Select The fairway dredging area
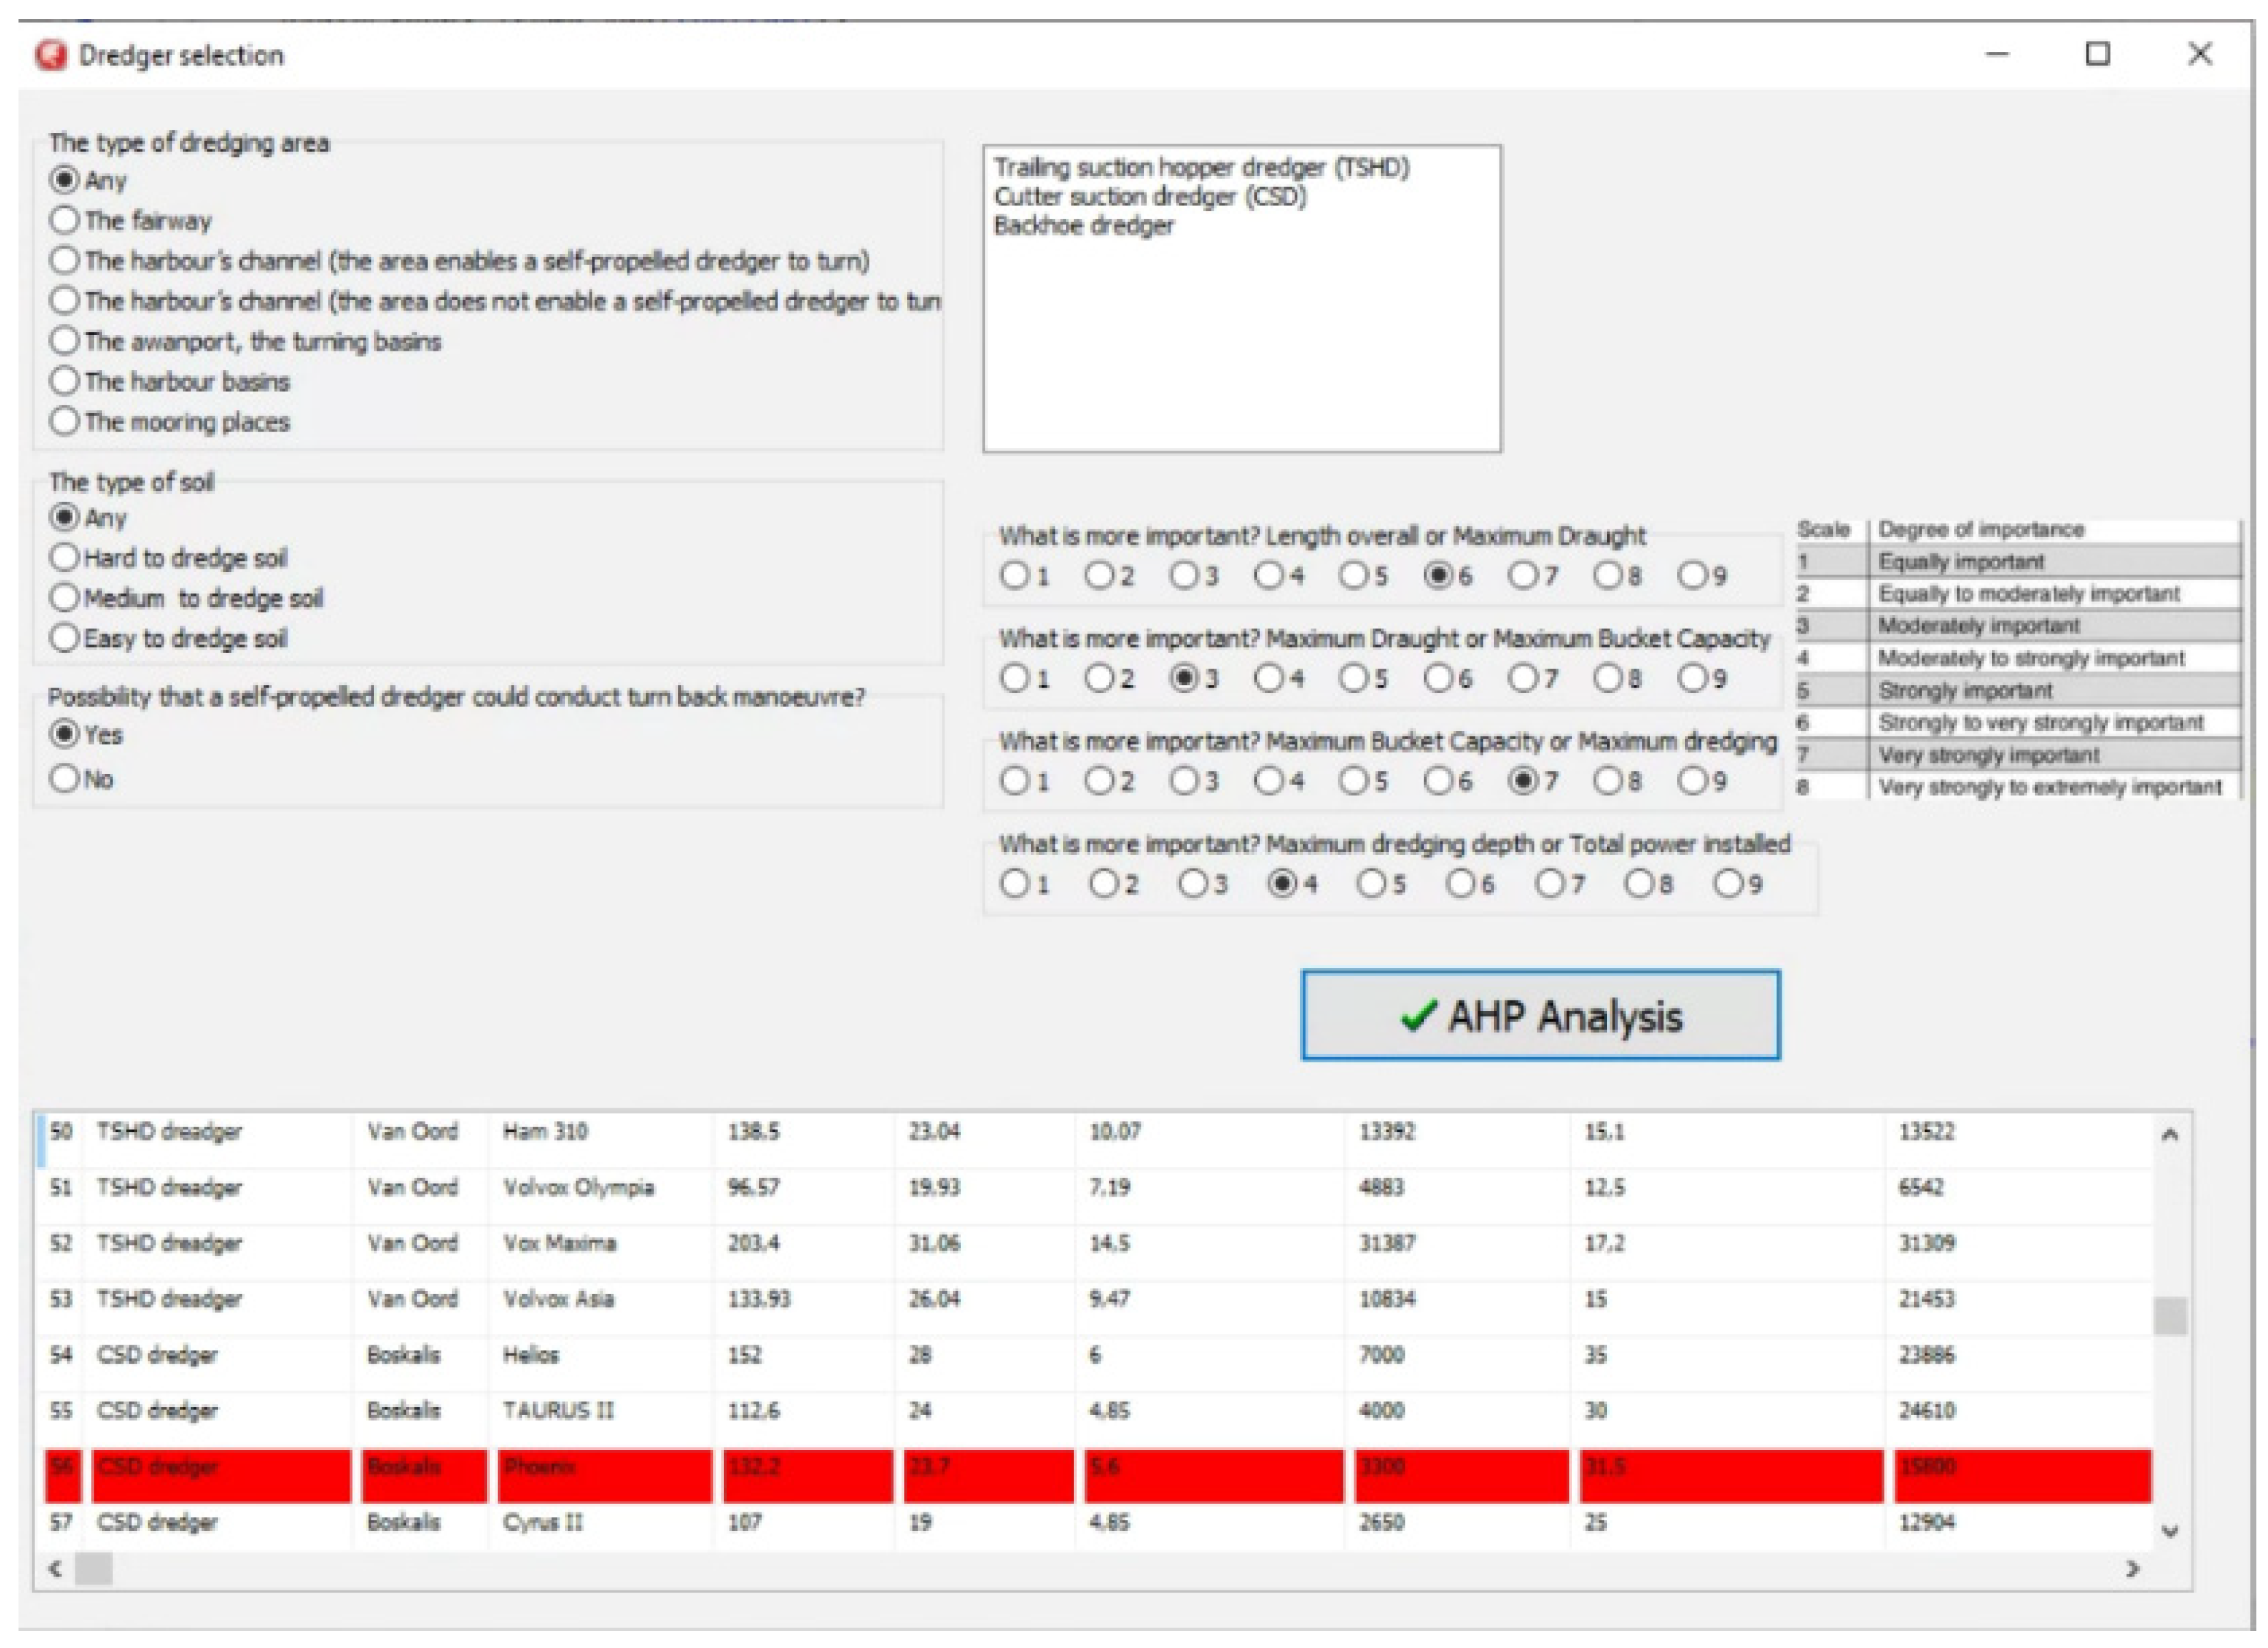The image size is (2268, 1648). [x=65, y=220]
